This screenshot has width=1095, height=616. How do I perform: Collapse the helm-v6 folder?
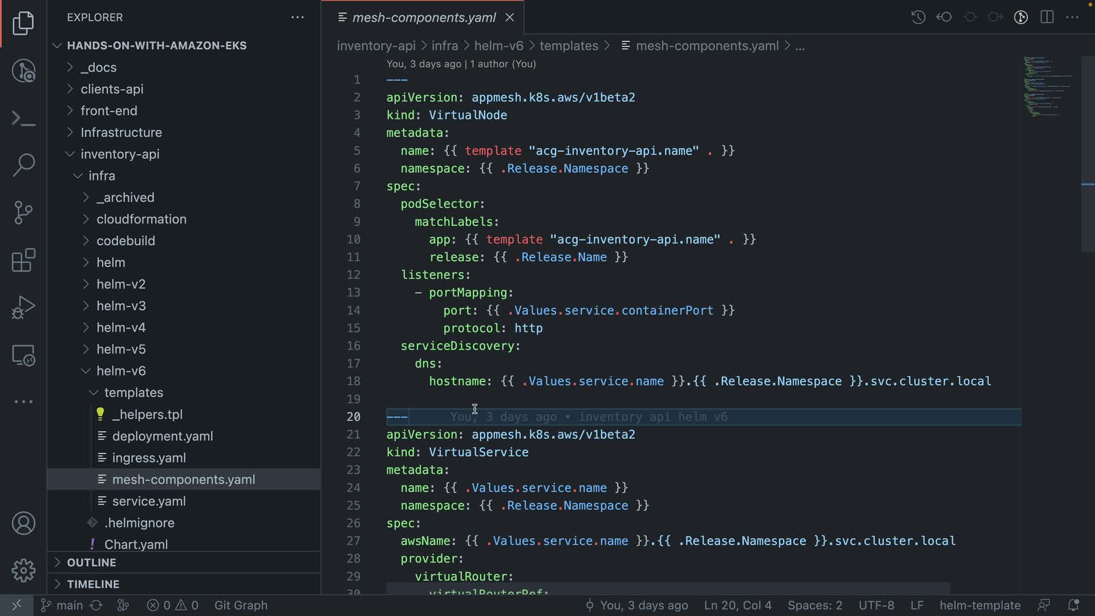tap(120, 371)
